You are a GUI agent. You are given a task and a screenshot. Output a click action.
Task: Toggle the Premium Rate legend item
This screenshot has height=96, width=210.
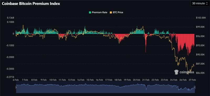pos(98,12)
